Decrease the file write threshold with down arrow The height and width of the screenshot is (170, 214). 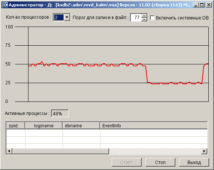(144, 19)
